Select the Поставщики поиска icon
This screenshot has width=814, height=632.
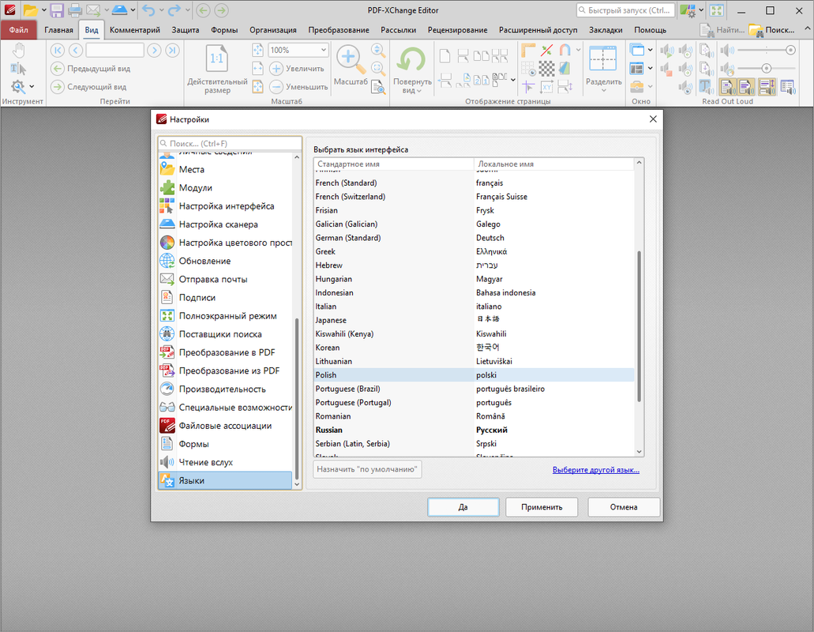coord(167,334)
